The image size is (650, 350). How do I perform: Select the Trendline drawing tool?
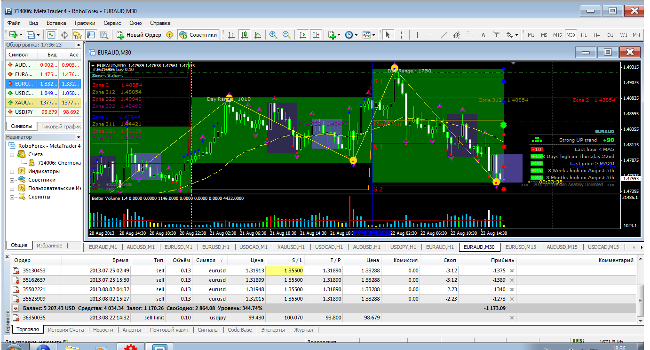(x=444, y=35)
